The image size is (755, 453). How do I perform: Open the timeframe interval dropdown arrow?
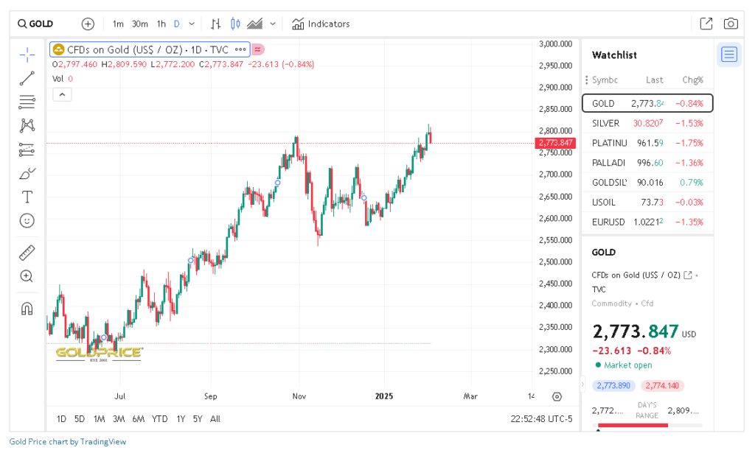click(x=192, y=24)
